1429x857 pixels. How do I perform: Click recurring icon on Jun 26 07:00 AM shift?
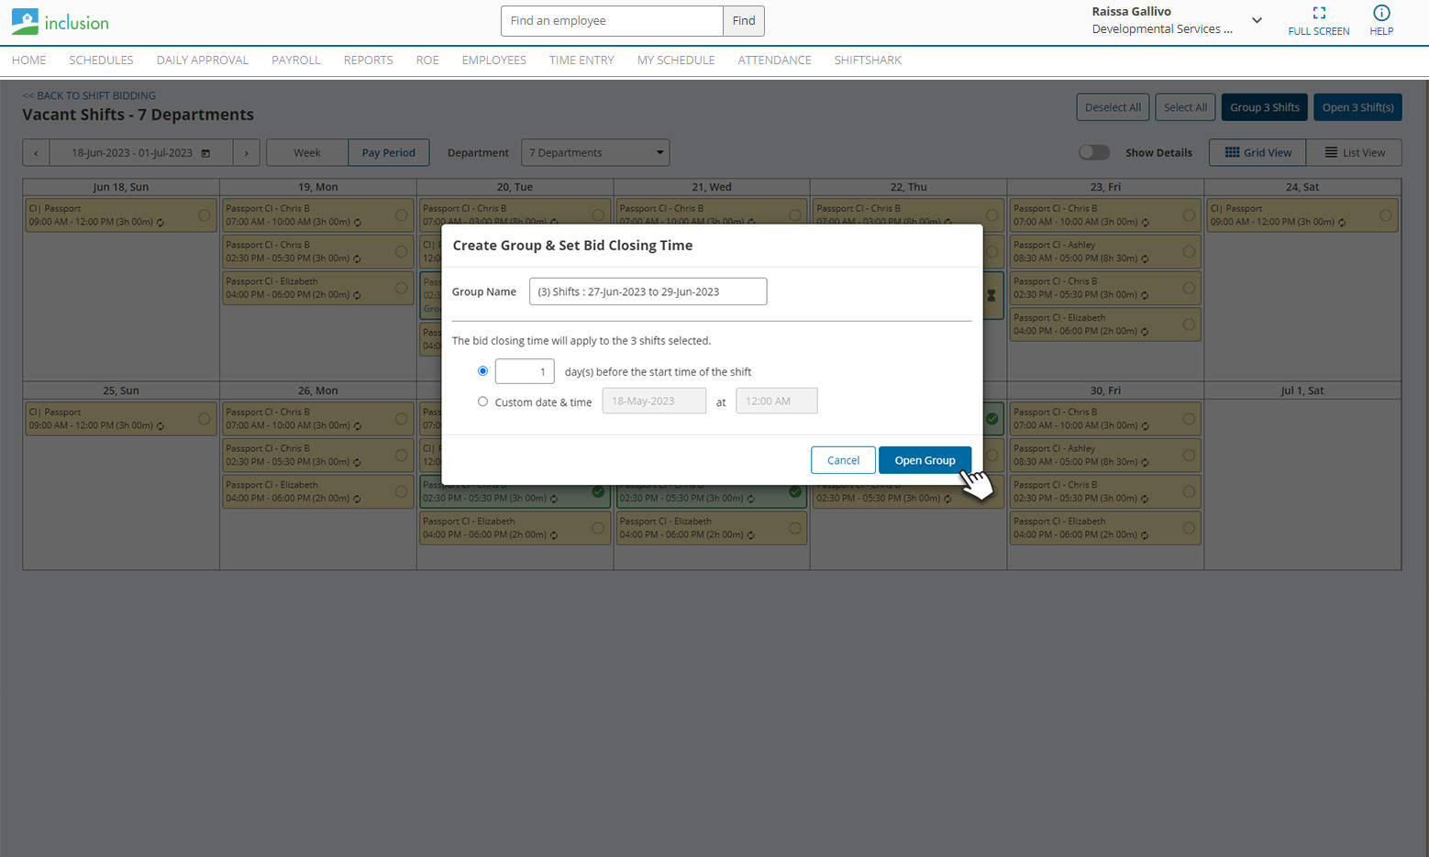point(357,426)
